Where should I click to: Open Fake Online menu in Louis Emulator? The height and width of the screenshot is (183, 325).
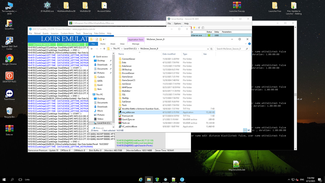tap(99, 33)
